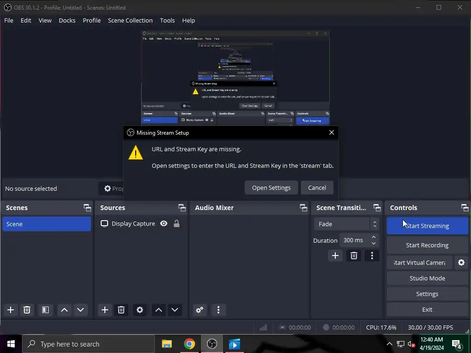Undock the Audio Mixer panel

[x=304, y=208]
